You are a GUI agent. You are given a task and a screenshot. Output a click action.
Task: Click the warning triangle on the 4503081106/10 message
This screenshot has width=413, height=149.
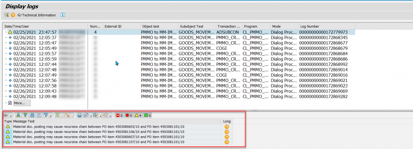coord(8,132)
